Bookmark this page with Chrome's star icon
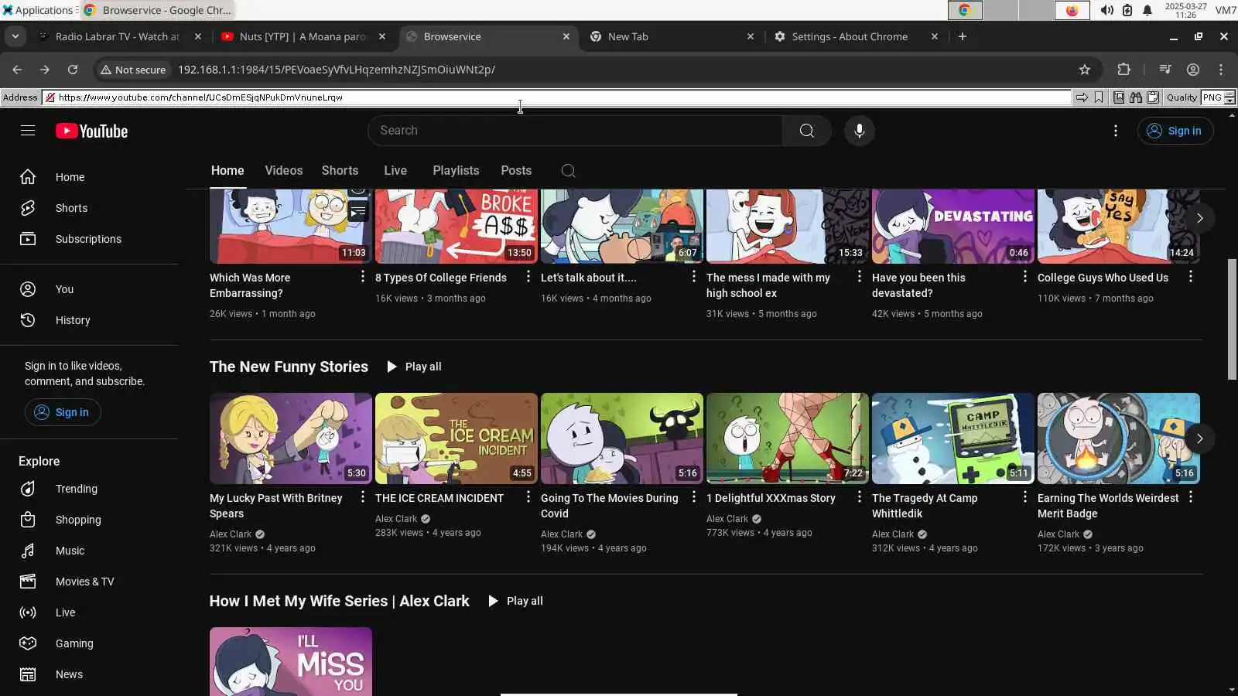The height and width of the screenshot is (696, 1238). coord(1085,70)
